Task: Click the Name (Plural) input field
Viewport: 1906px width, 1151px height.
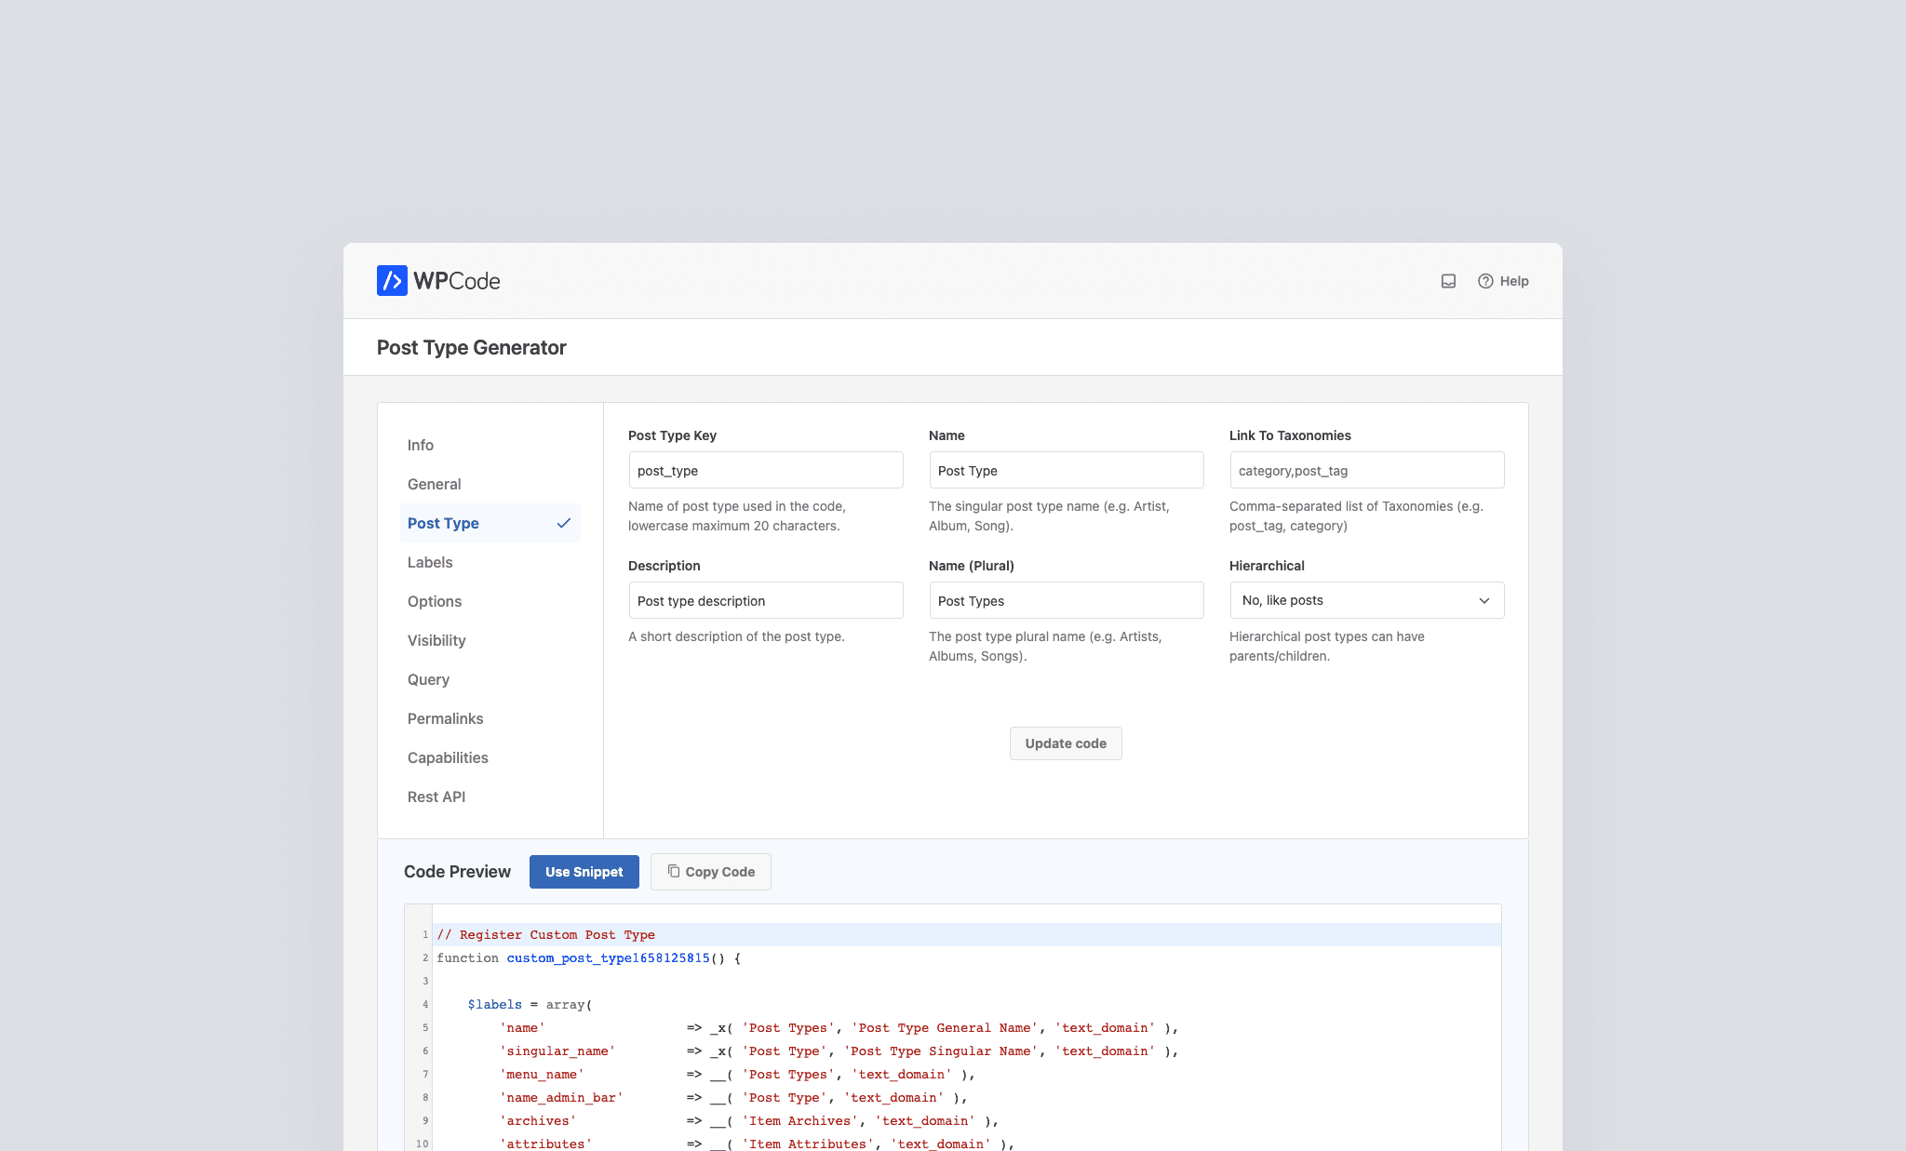Action: [1066, 601]
